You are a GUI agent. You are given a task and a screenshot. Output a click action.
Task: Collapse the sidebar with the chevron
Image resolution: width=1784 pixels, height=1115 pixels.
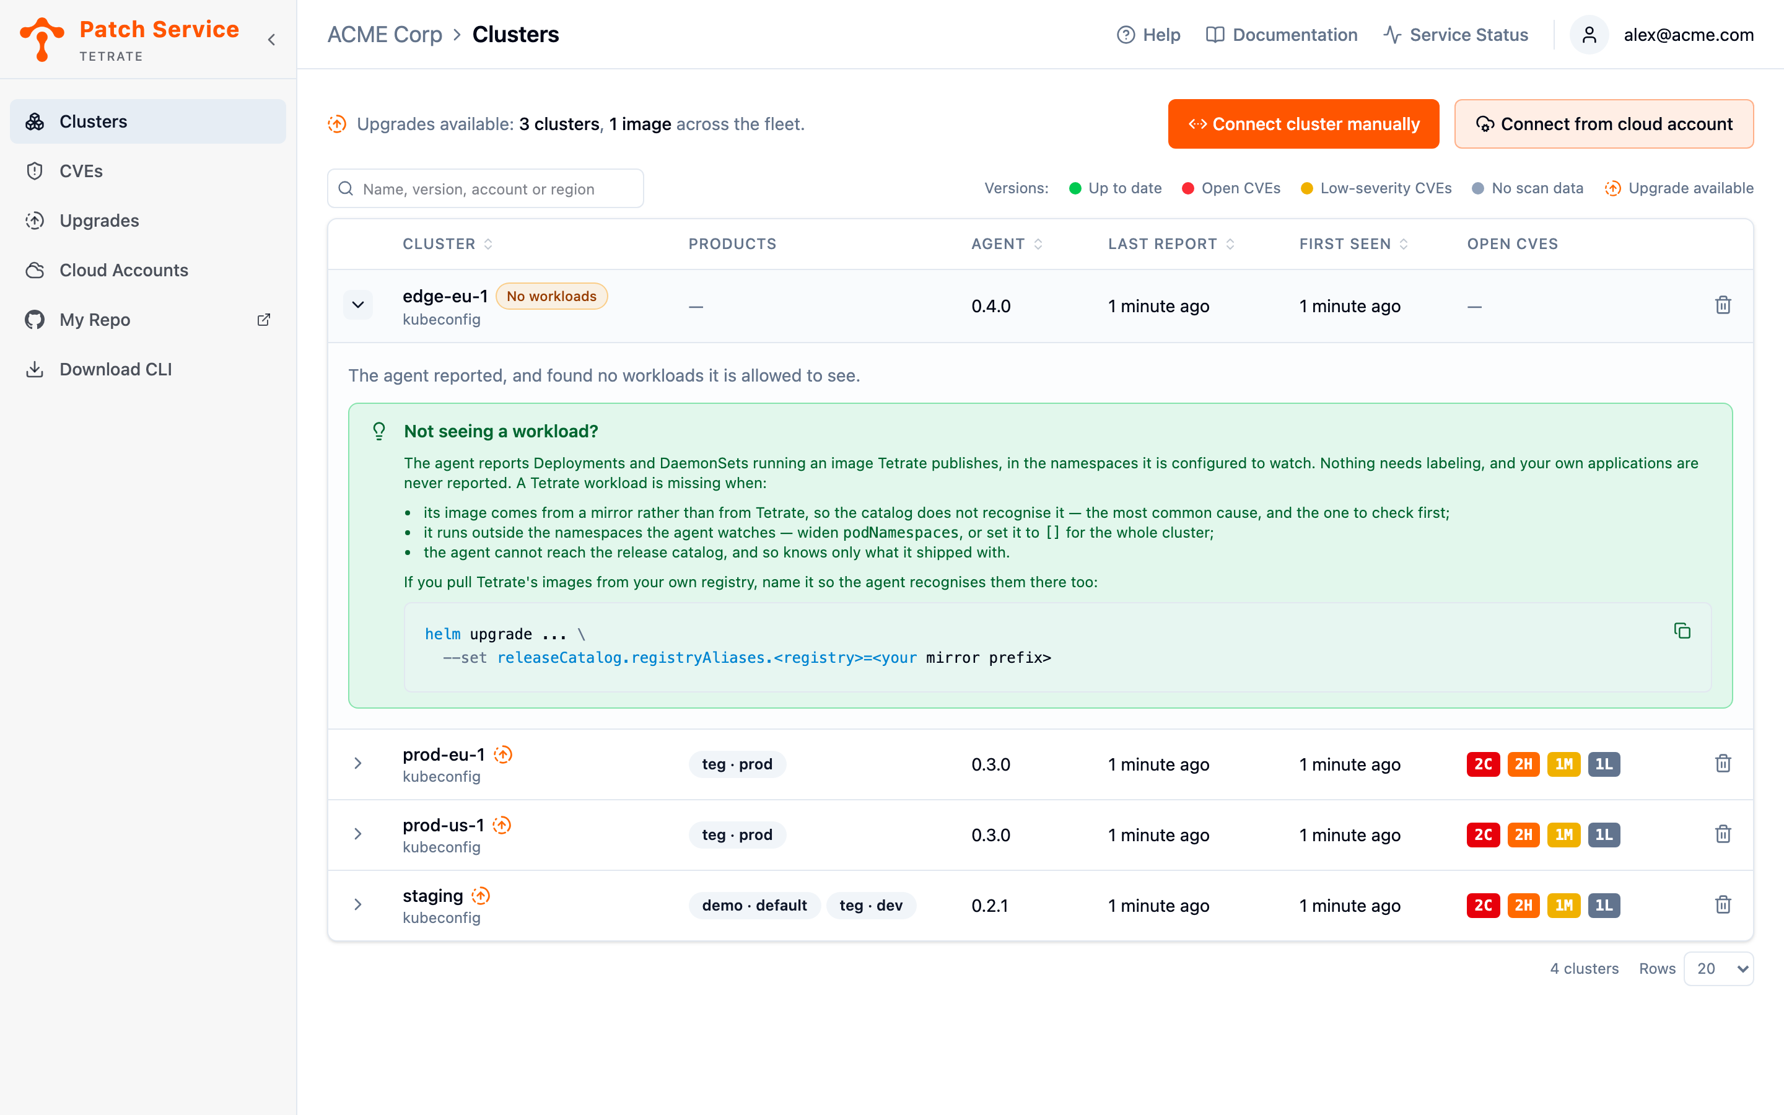[x=271, y=39]
